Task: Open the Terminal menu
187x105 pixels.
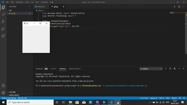Action: [44, 2]
